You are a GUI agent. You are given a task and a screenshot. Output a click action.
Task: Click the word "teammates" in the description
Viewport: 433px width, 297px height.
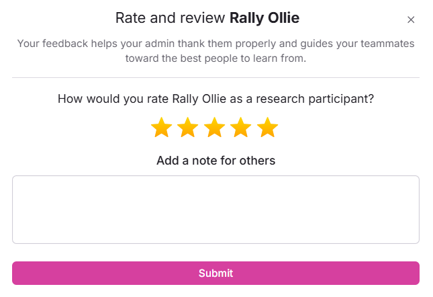click(x=387, y=44)
